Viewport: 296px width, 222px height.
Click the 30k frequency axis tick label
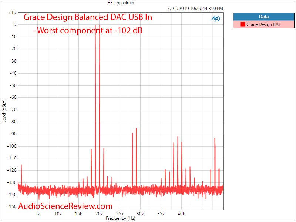(x=140, y=214)
